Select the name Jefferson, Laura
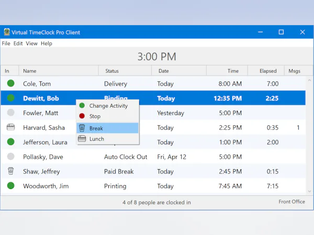This screenshot has width=314, height=235. 45,142
